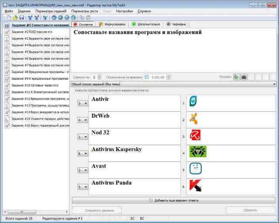Select Задание #2 RAID-массив это
Screen dimensions: 279x223
coord(36,32)
